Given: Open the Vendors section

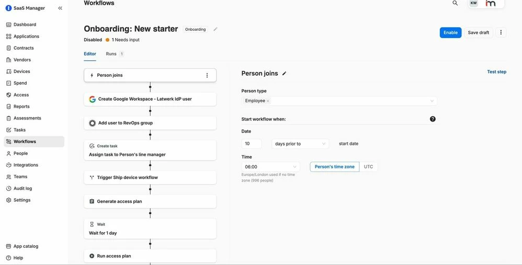Looking at the screenshot, I should (x=22, y=60).
